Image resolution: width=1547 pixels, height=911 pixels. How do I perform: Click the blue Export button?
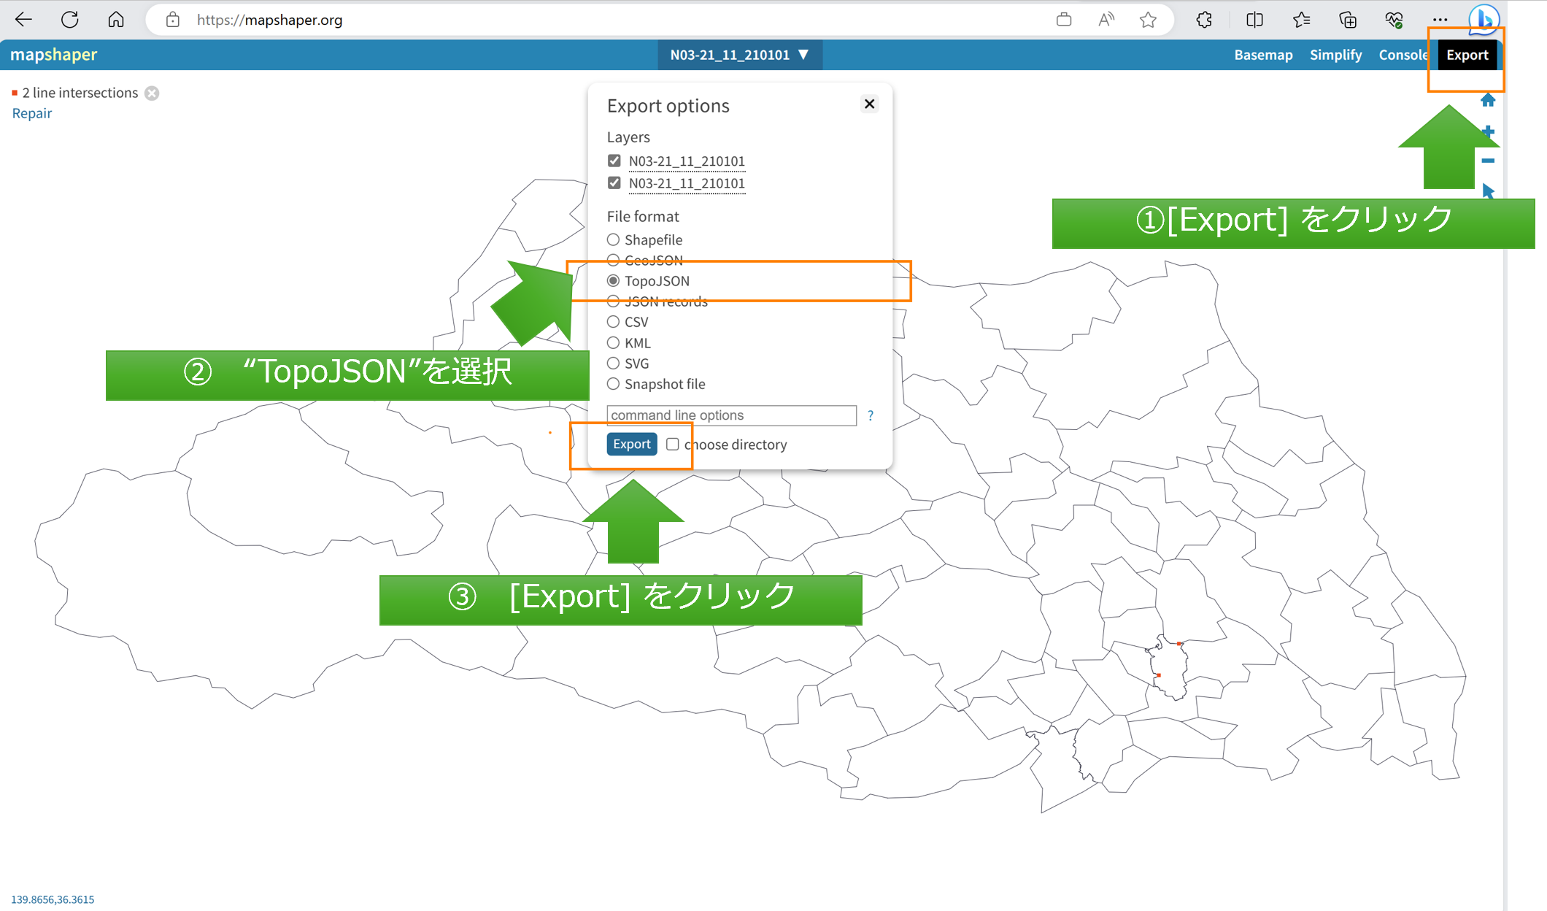click(631, 444)
